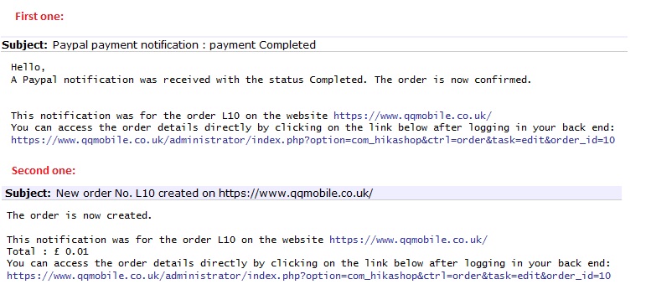Click the first 'Subject:' bold label
Screen dimensions: 646x305
tap(25, 45)
